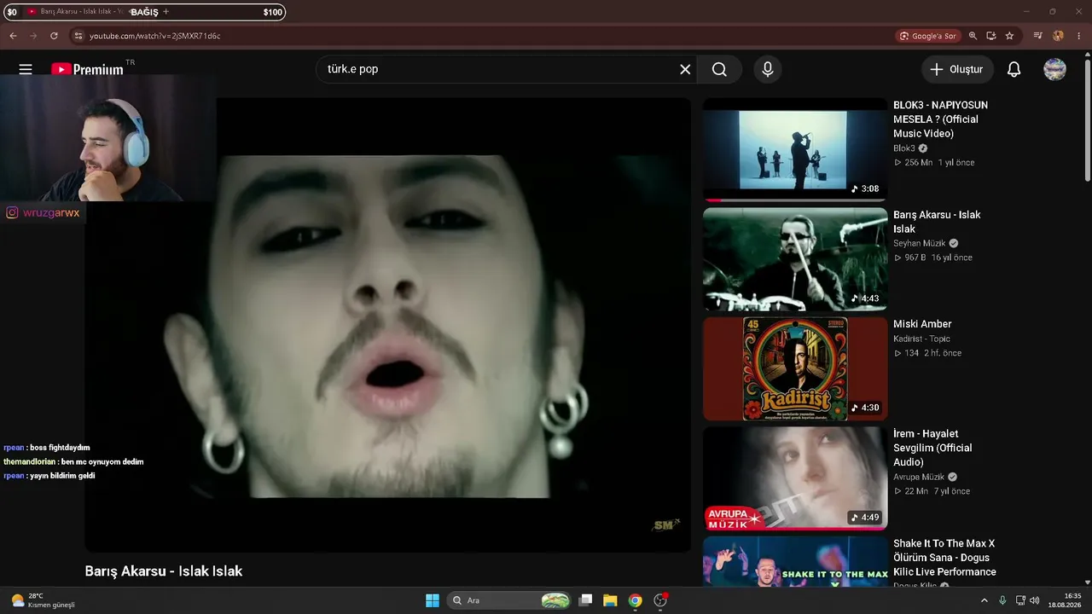
Task: Click the taskbar Ara search box
Action: coord(509,600)
